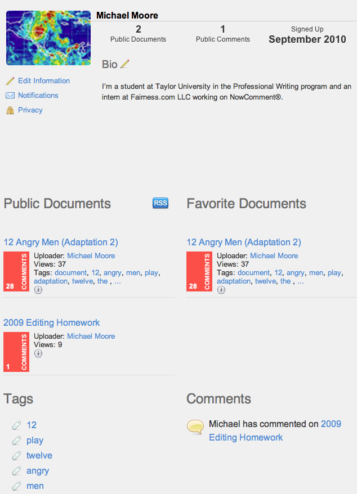Click the 'men' tag in Tags list

click(35, 486)
